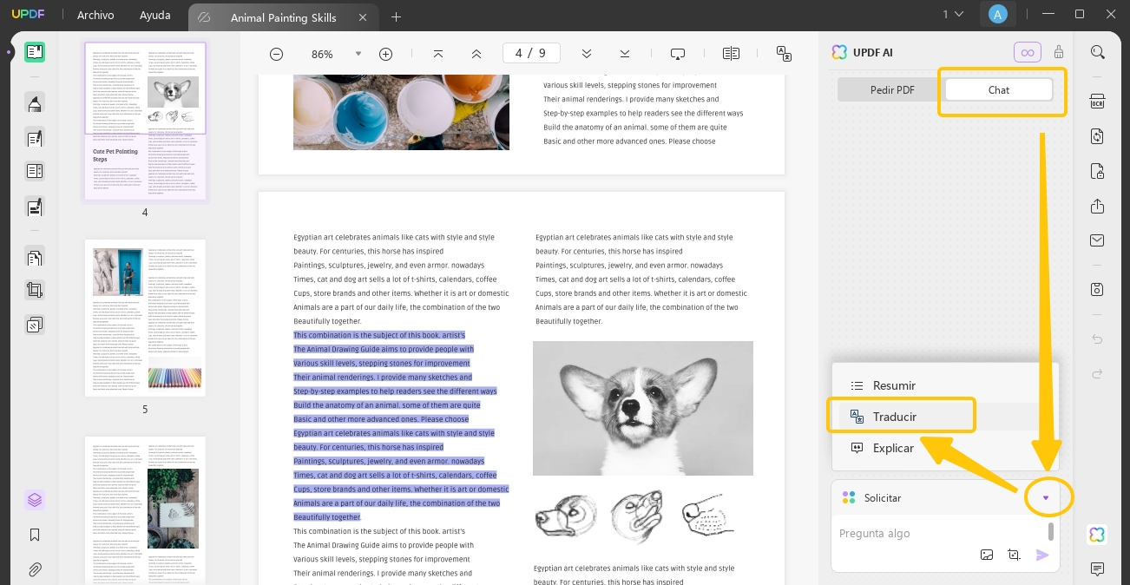Toggle the two-page reading view icon
This screenshot has height=585, width=1130.
(x=731, y=54)
